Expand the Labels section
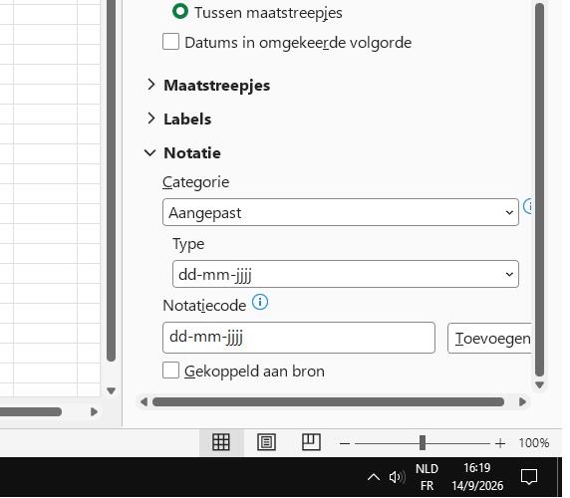 click(x=150, y=119)
